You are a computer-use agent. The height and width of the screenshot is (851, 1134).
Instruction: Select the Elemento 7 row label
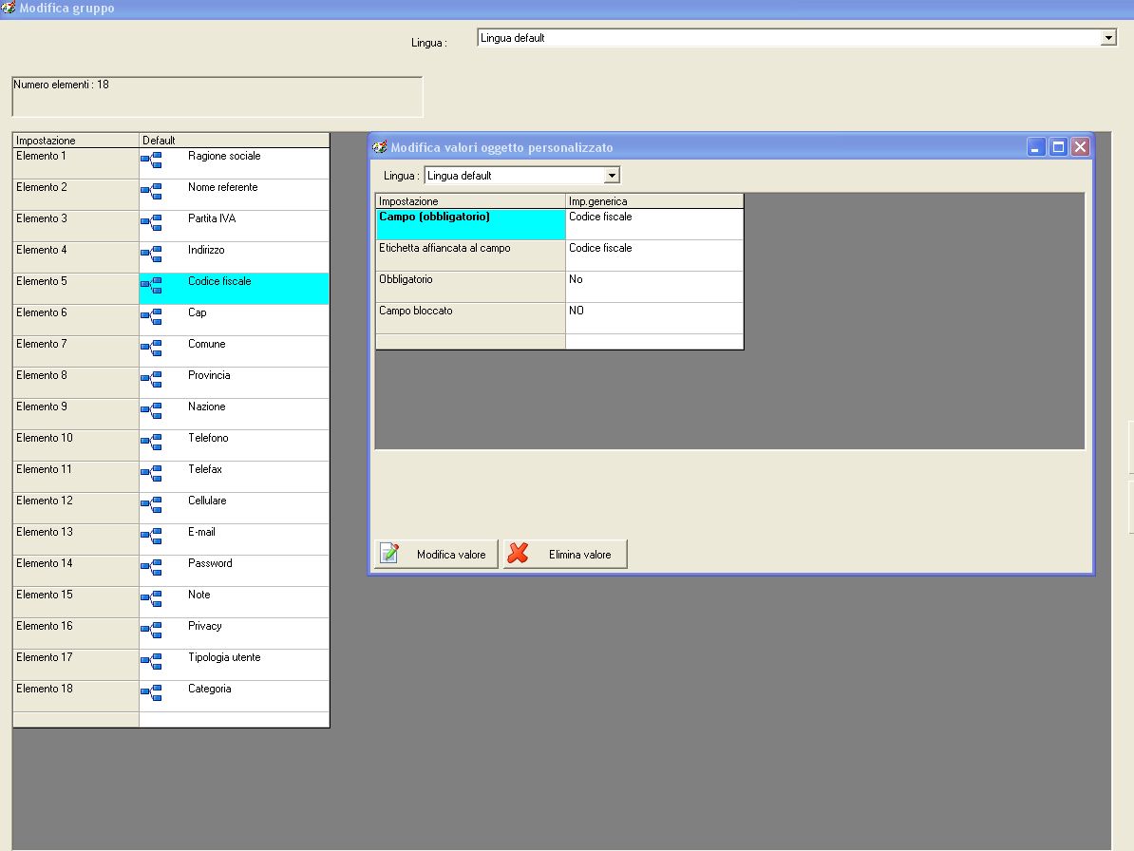pos(76,351)
